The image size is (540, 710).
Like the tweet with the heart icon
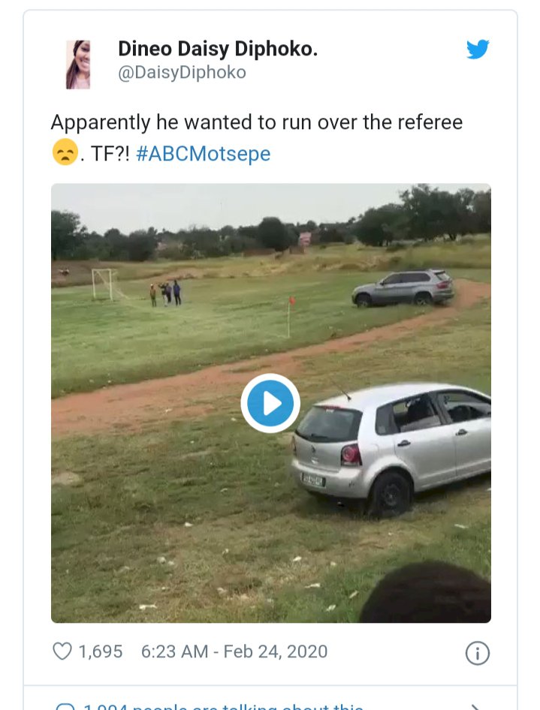[x=62, y=651]
